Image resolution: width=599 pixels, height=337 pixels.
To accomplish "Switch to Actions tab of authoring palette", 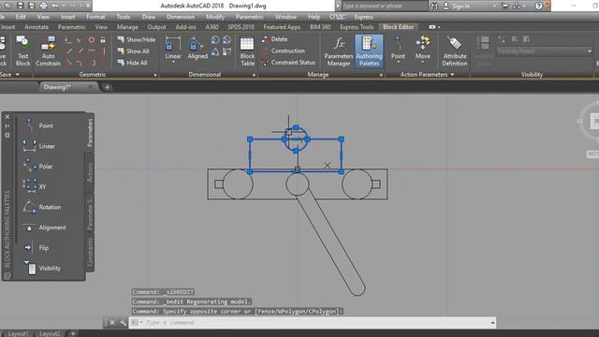I will (90, 172).
